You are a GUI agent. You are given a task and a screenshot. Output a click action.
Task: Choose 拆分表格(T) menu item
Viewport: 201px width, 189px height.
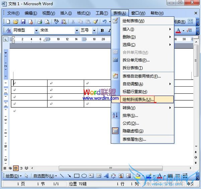tap(143, 68)
